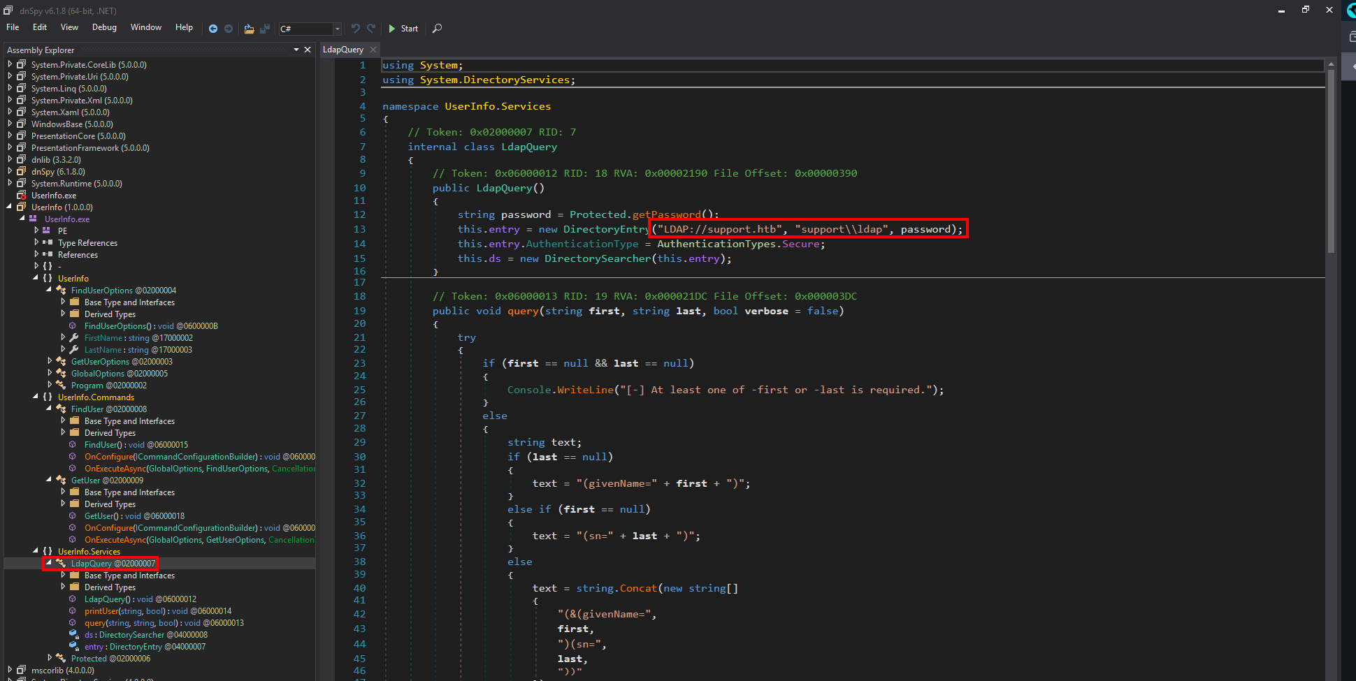
Task: Click the Redo toolbar icon
Action: coord(371,29)
